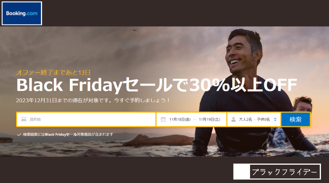The image size is (329, 183).
Task: Click the bed icon in the destination field
Action: click(x=24, y=119)
